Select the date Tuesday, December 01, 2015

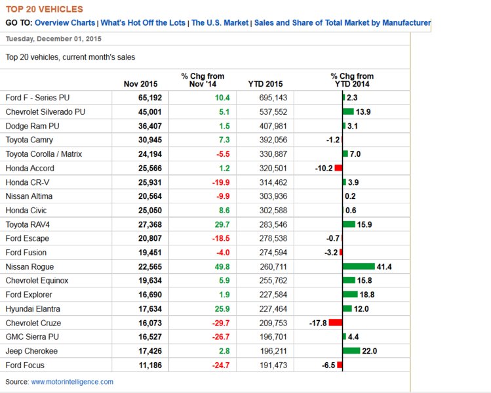tap(54, 39)
